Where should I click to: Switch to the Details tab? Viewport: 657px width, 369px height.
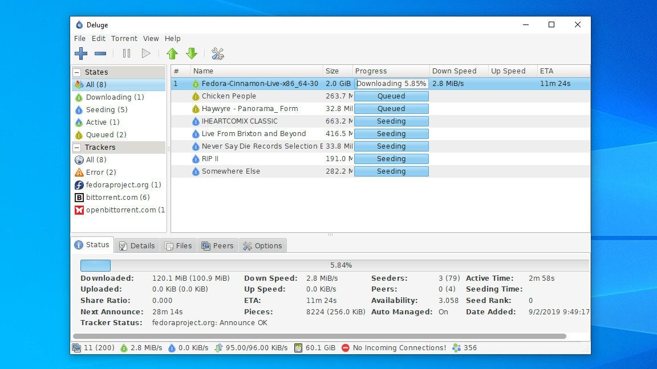137,245
